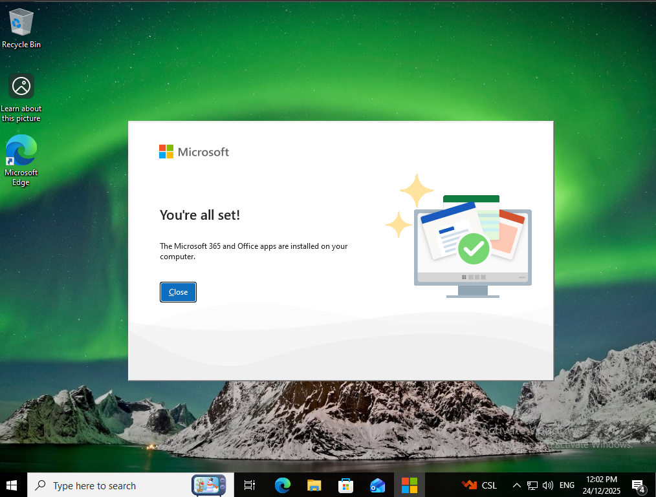The width and height of the screenshot is (656, 497).
Task: Show hidden system tray icons
Action: [x=517, y=485]
